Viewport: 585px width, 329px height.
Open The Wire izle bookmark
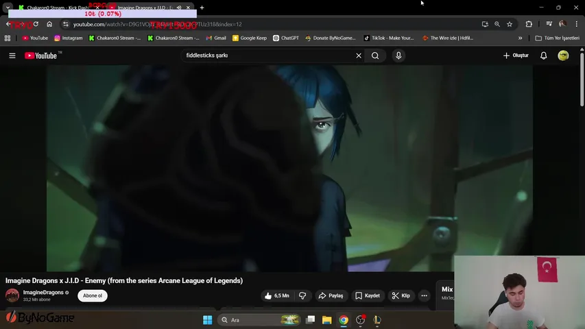point(448,38)
